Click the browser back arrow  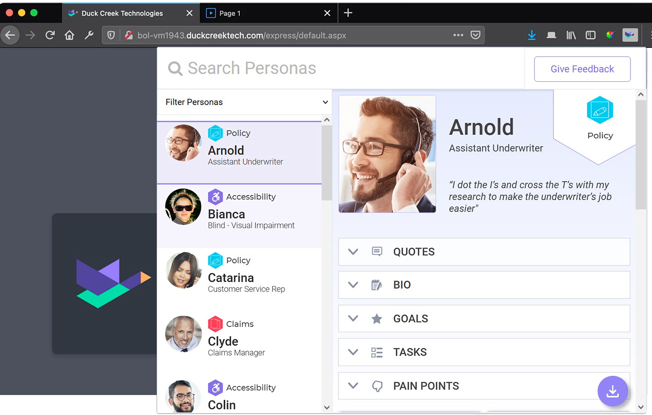[x=10, y=35]
